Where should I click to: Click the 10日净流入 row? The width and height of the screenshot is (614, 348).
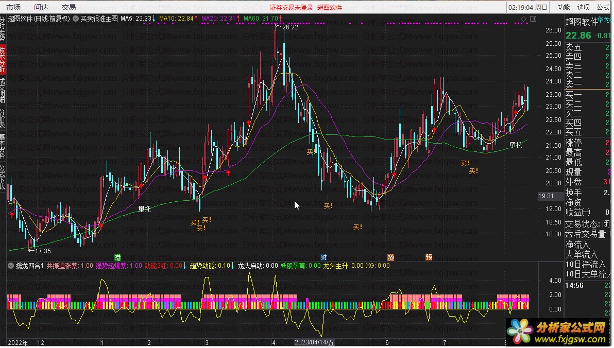pyautogui.click(x=588, y=265)
